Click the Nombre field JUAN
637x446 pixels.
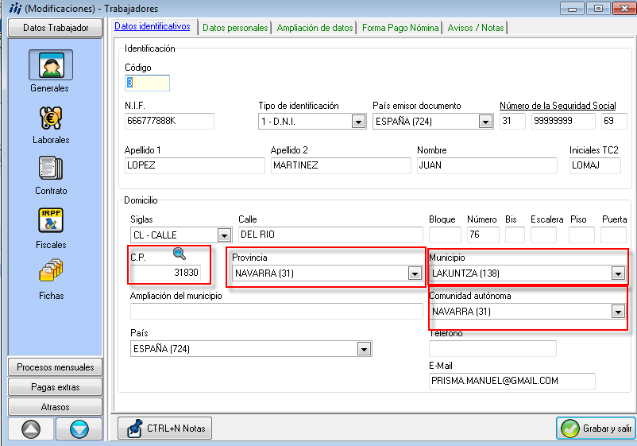487,165
